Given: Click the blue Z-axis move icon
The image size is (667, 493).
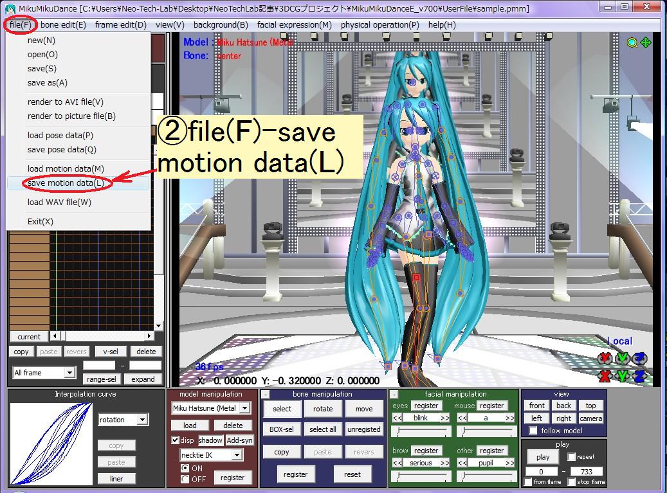Looking at the screenshot, I should (639, 376).
